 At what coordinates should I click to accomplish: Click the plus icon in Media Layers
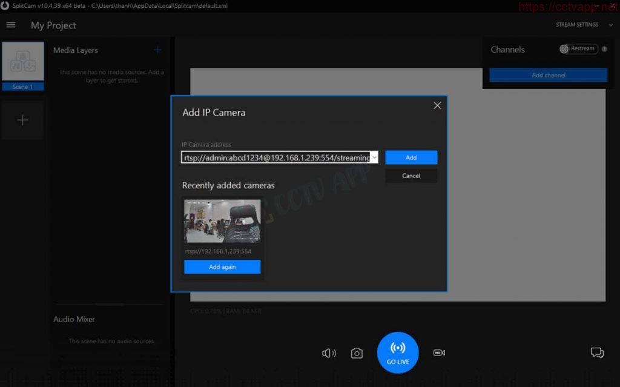coord(157,50)
